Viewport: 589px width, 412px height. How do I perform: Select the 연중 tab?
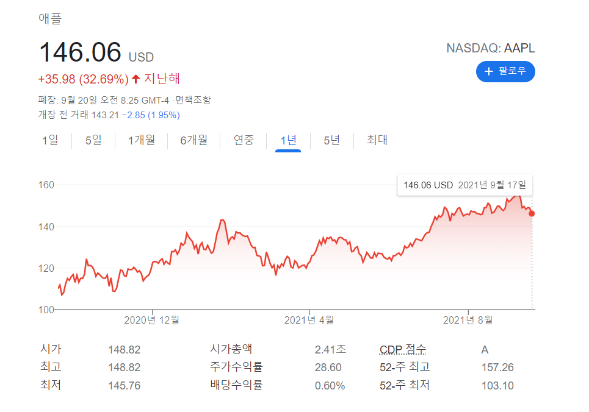(x=244, y=140)
